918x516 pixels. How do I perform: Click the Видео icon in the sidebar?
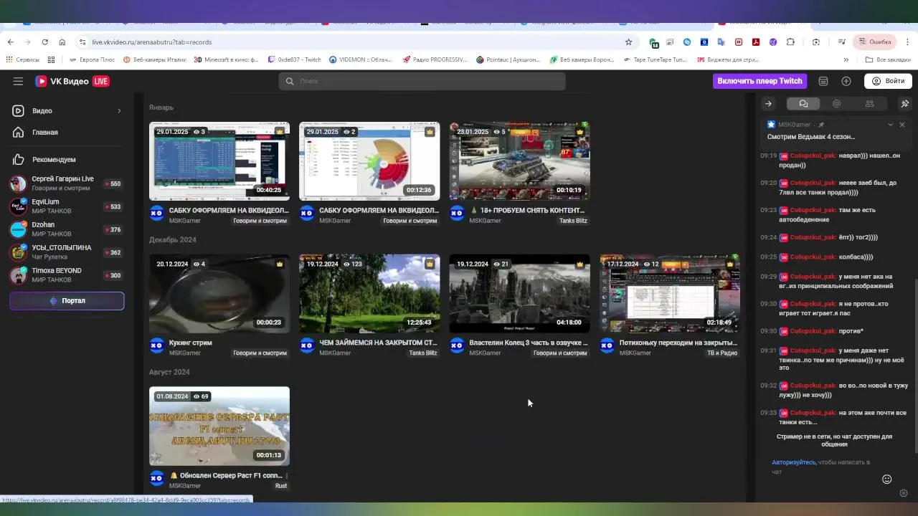(x=18, y=110)
